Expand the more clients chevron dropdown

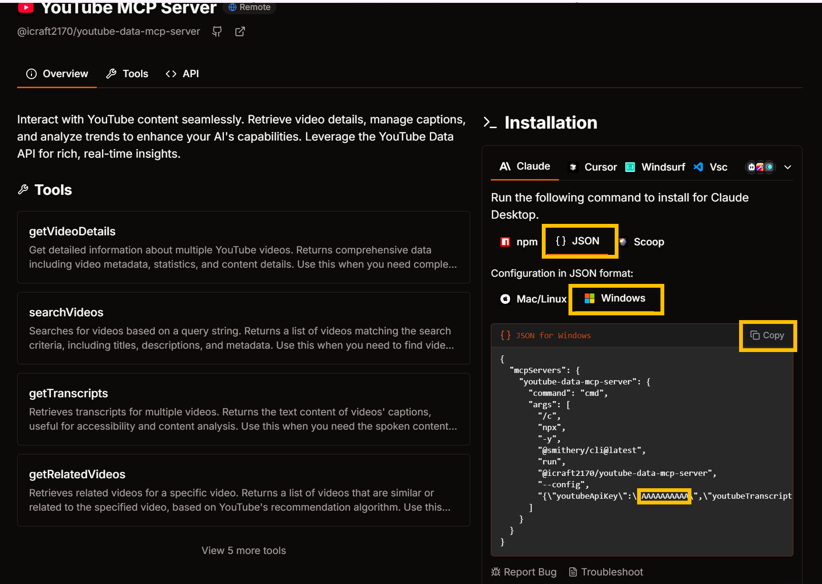click(x=788, y=167)
